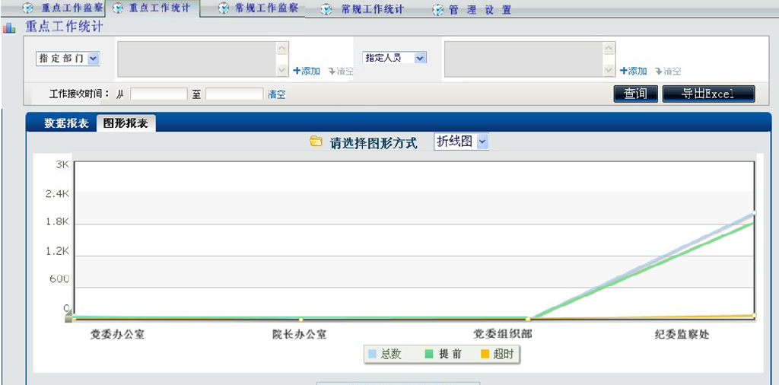Open the 指定人员 dropdown
This screenshot has height=385, width=779.
(x=420, y=58)
